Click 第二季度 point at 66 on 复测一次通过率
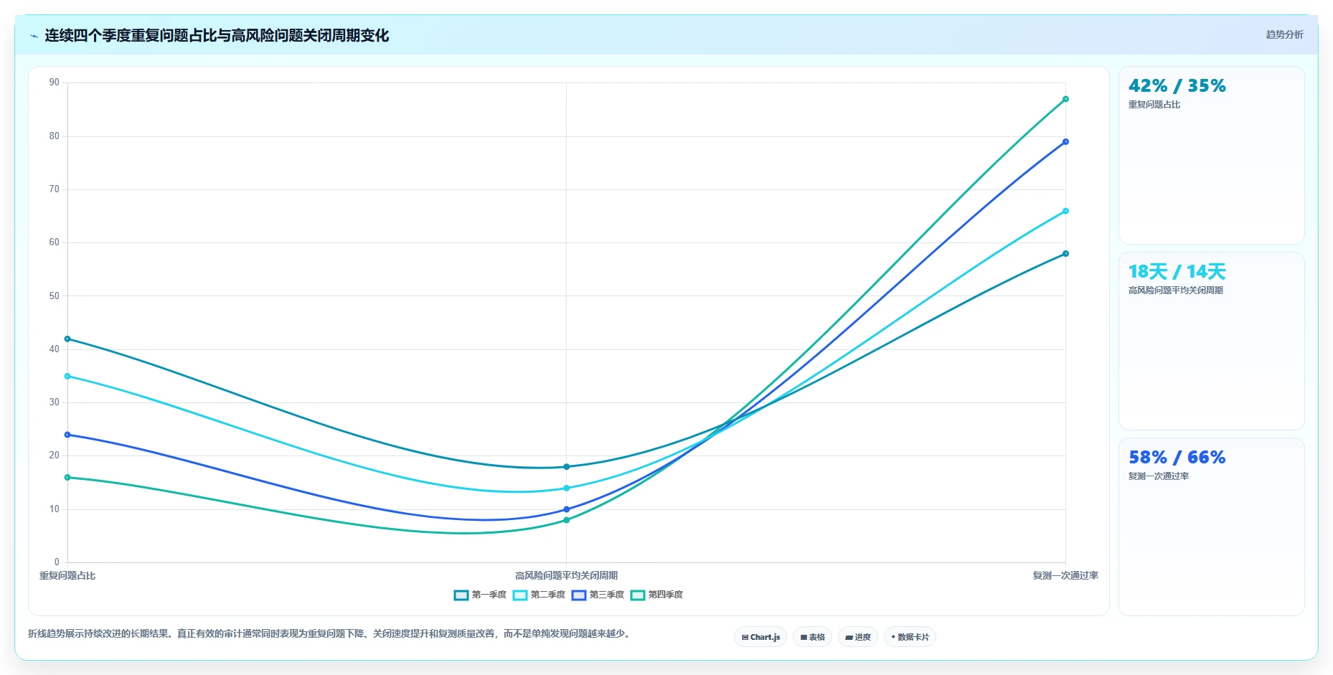The image size is (1333, 675). [1065, 211]
